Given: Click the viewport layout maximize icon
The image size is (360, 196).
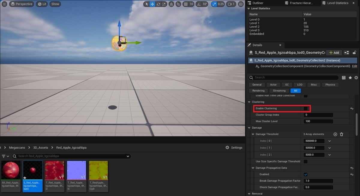Looking at the screenshot, I should [x=241, y=4].
